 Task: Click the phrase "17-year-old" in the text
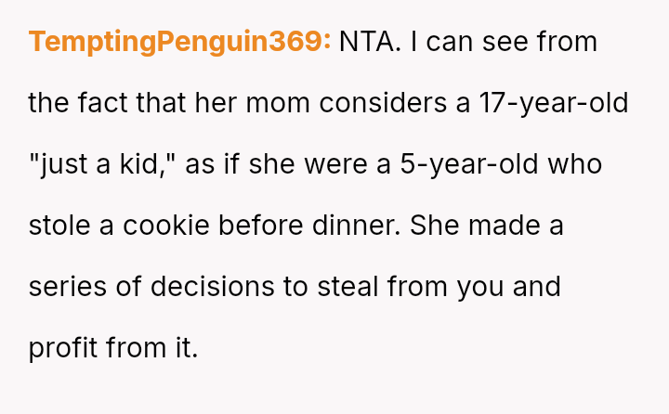[x=554, y=104]
